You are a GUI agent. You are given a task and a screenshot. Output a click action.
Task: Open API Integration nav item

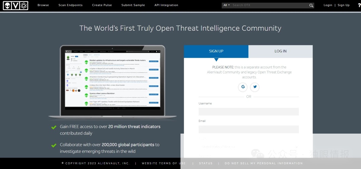[166, 5]
